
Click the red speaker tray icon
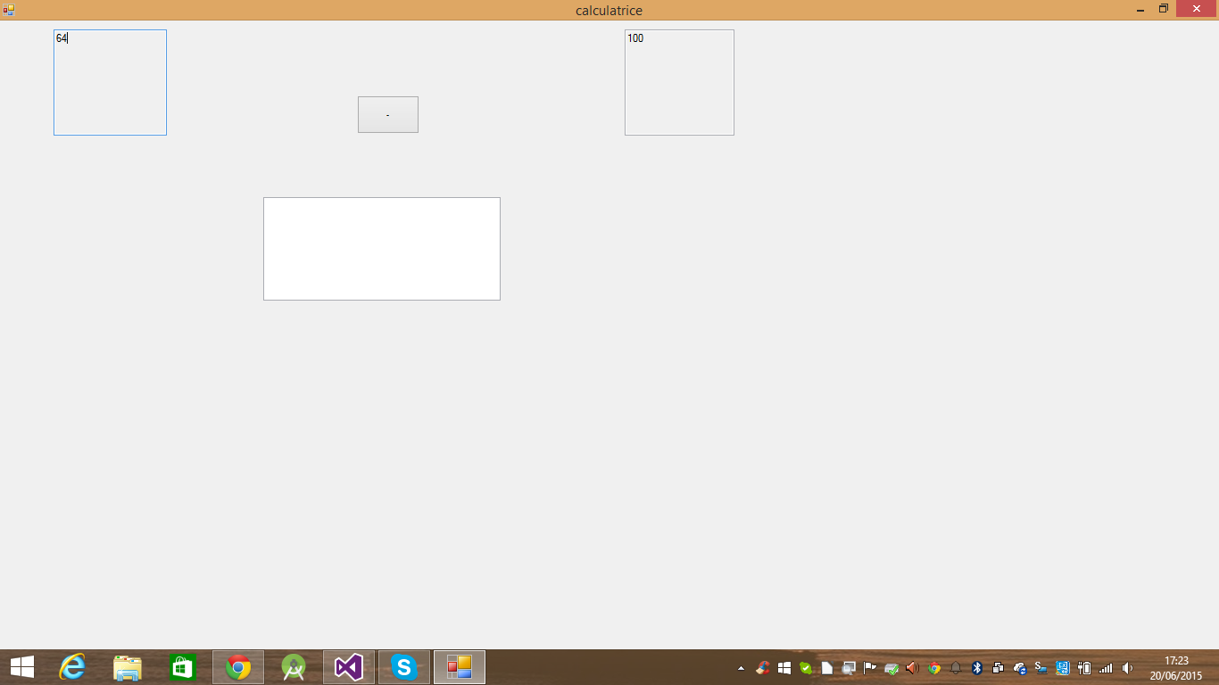pos(912,668)
